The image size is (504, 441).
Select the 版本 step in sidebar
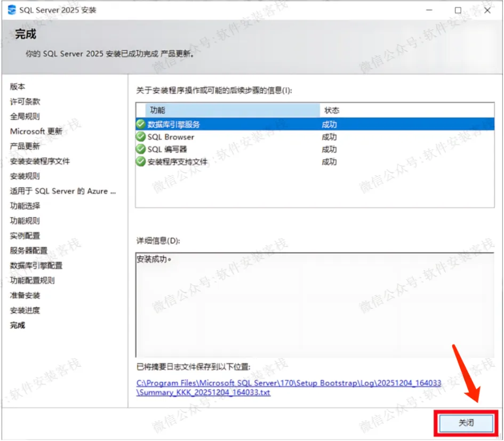point(18,86)
